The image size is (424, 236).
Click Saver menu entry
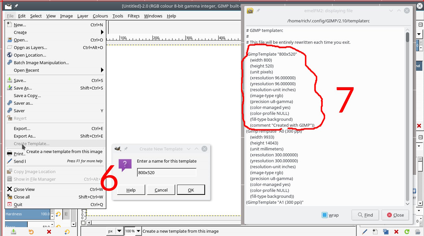55,111
